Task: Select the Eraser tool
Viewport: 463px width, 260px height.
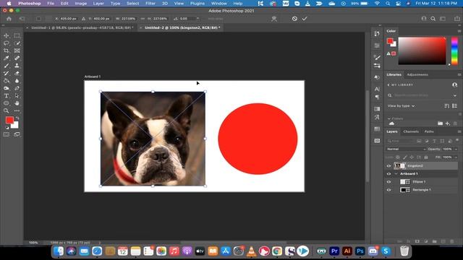Action: pyautogui.click(x=17, y=73)
